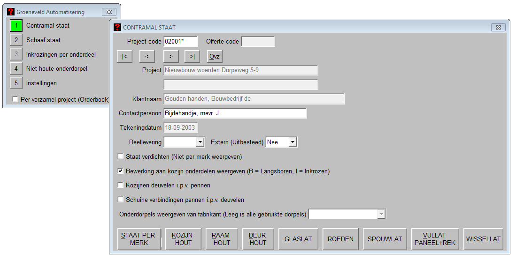Open Onderdorpels fabrikant dropdown list
516x260 pixels.
(x=381, y=215)
